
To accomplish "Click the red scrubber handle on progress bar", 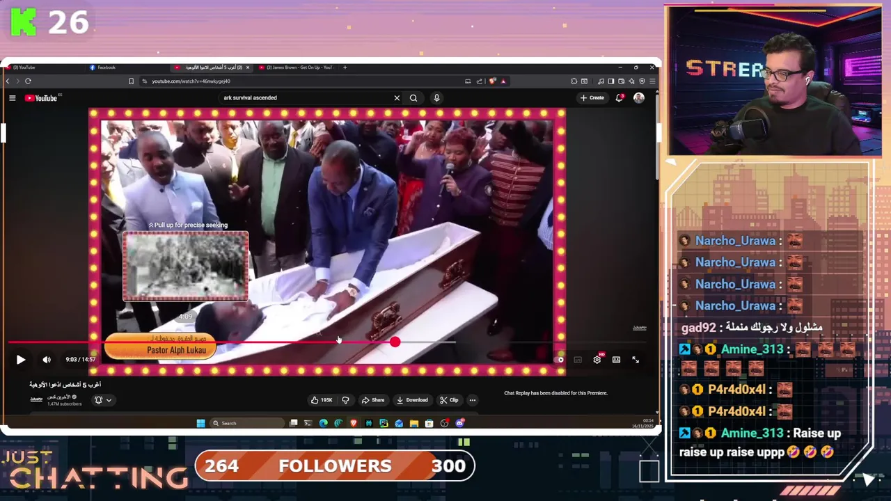I will 395,342.
